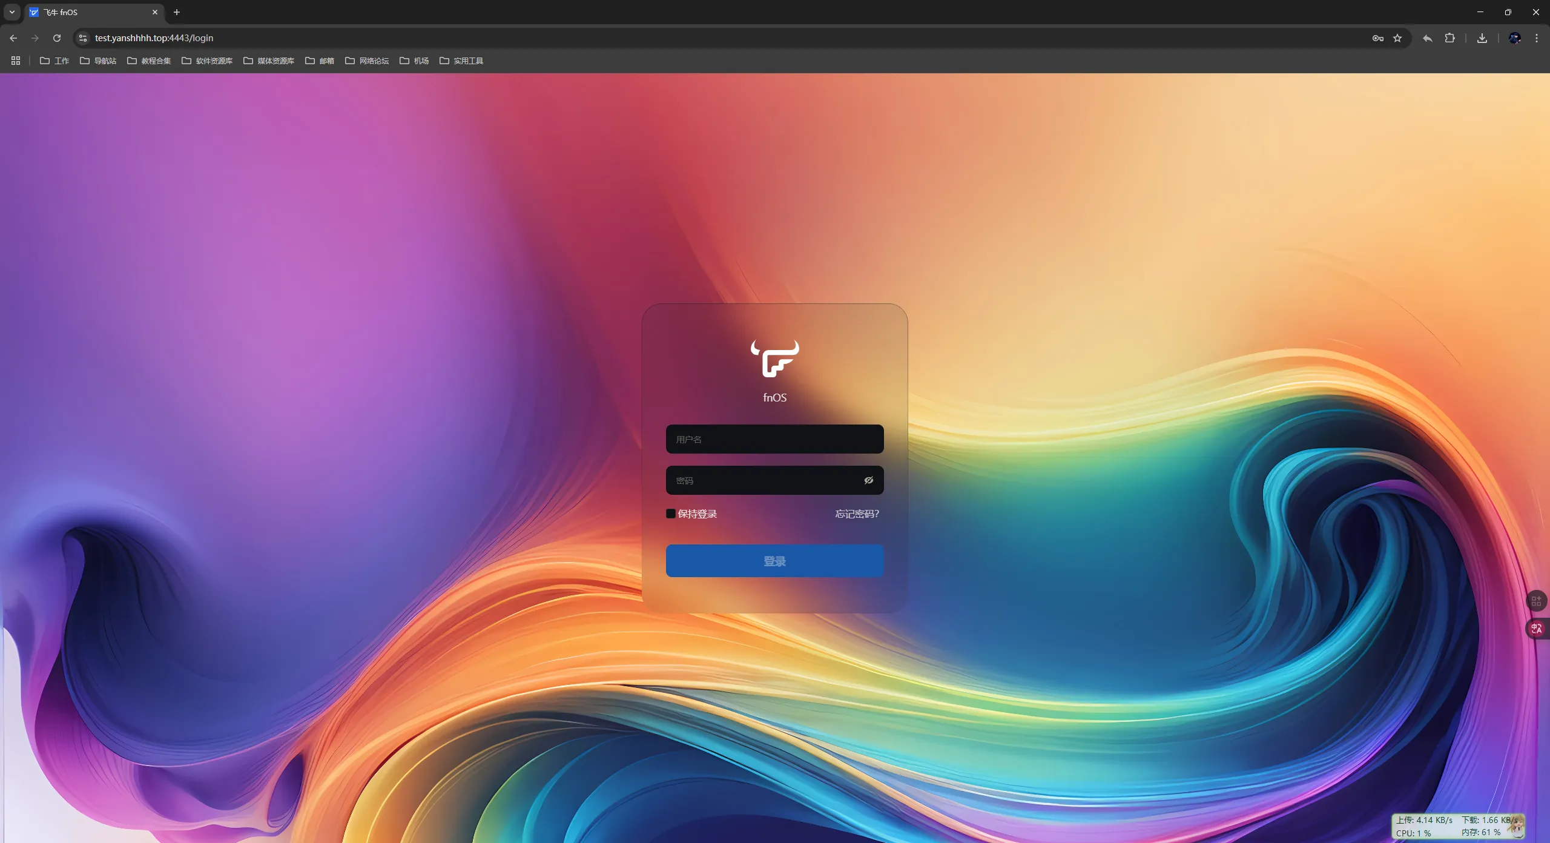Screen dimensions: 1550x843
Task: Check the 保持登录 checkbox
Action: (671, 514)
